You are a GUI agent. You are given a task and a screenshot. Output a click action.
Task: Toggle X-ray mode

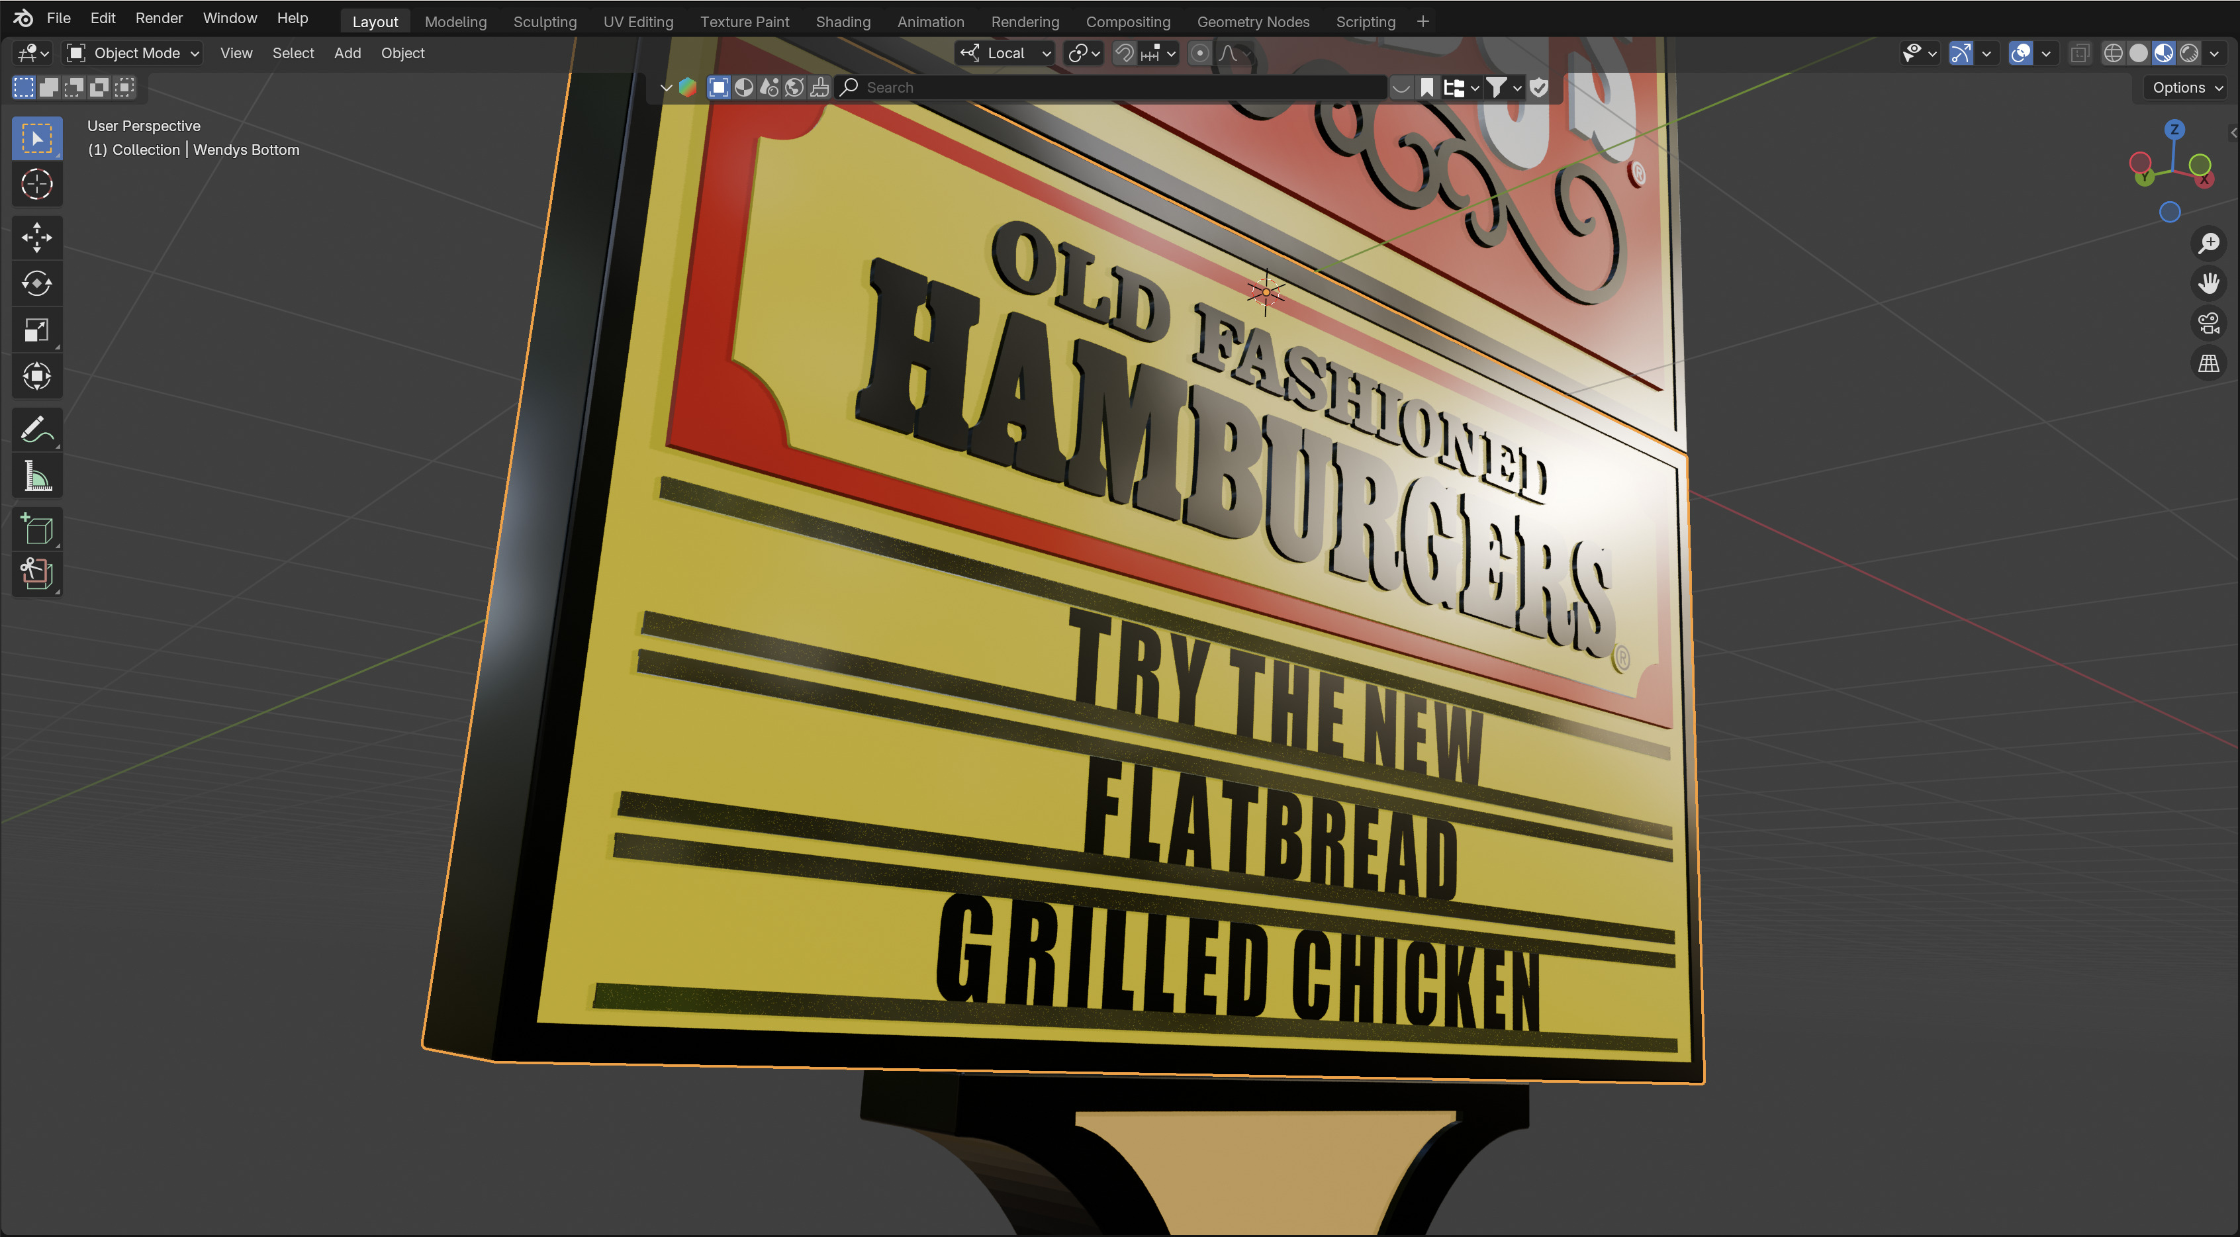point(2079,53)
